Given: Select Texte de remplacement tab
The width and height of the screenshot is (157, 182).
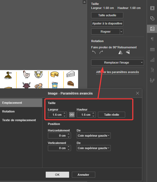Looking at the screenshot, I should (19, 120).
